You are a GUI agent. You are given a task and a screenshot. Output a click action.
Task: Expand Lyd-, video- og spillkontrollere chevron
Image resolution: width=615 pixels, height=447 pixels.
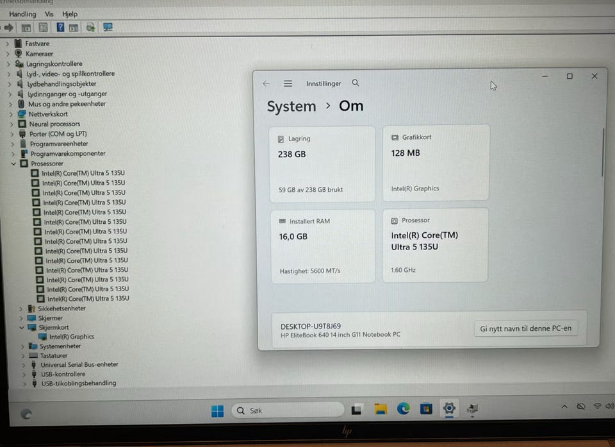pyautogui.click(x=9, y=74)
